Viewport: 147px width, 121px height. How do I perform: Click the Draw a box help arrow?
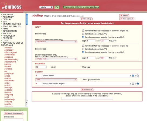[36, 84]
